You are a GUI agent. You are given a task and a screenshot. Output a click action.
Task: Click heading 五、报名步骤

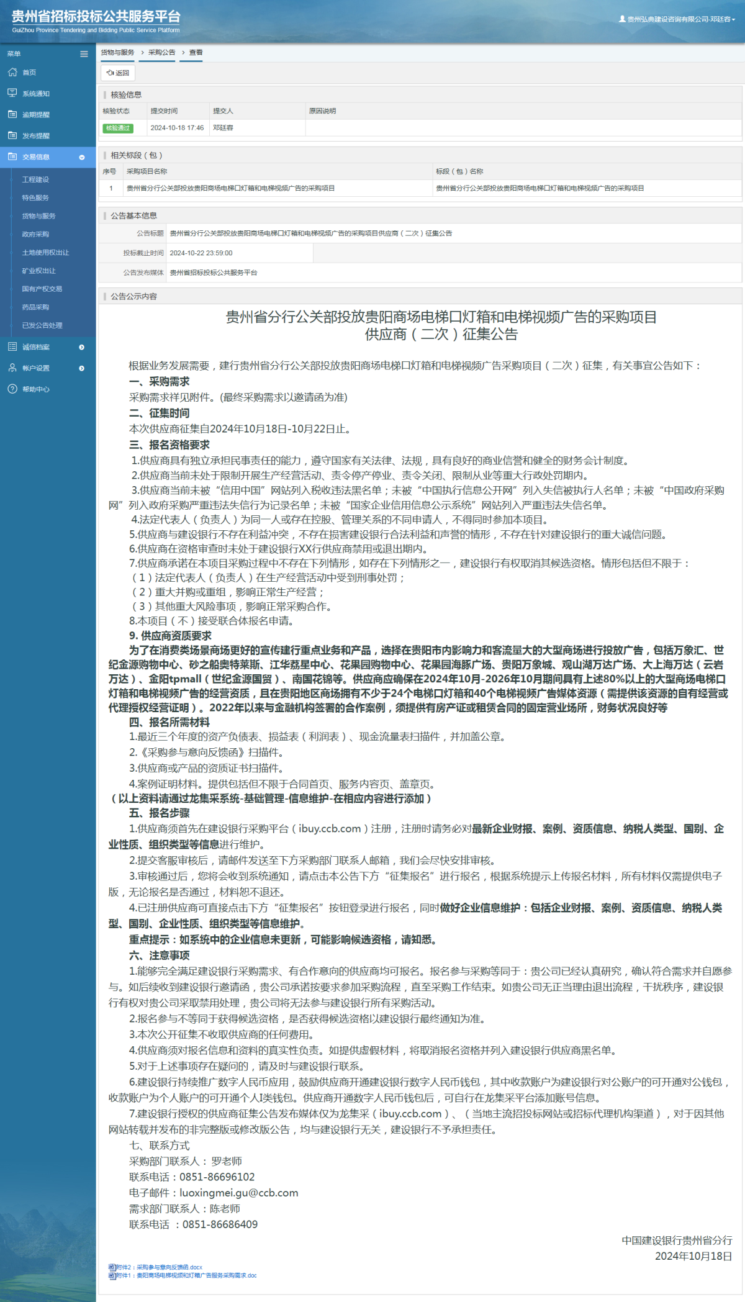[x=160, y=813]
